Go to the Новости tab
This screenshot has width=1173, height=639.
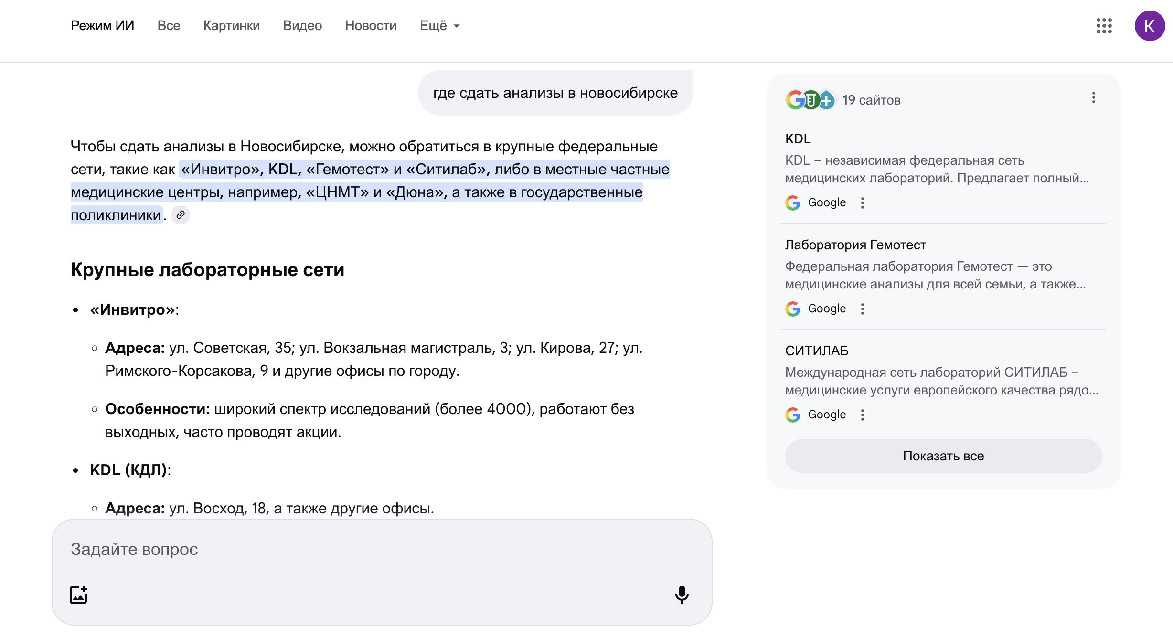pyautogui.click(x=371, y=26)
